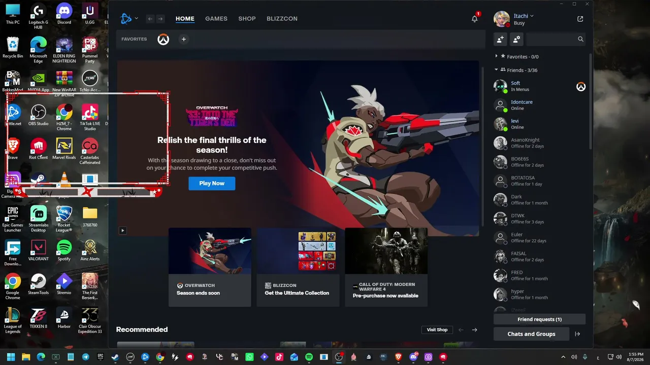Select the Epic Games Launcher desktop shortcut
Image resolution: width=650 pixels, height=365 pixels.
click(x=13, y=219)
